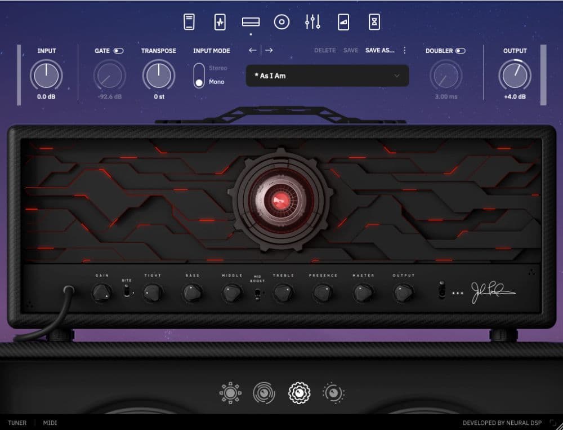Screen dimensions: 563x430
Task: Click the Delete preset button
Action: [325, 50]
